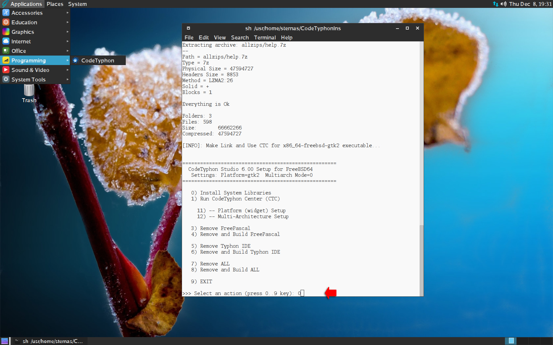
Task: Click the terminal window menu icon in title bar
Action: (188, 28)
